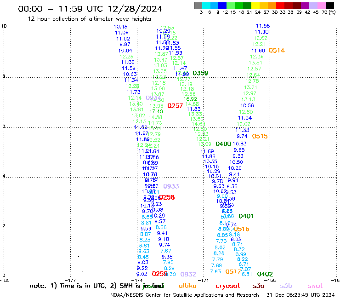340x299 pixels.
Task: Click the 'swot' satellite legend label
Action: (315, 286)
